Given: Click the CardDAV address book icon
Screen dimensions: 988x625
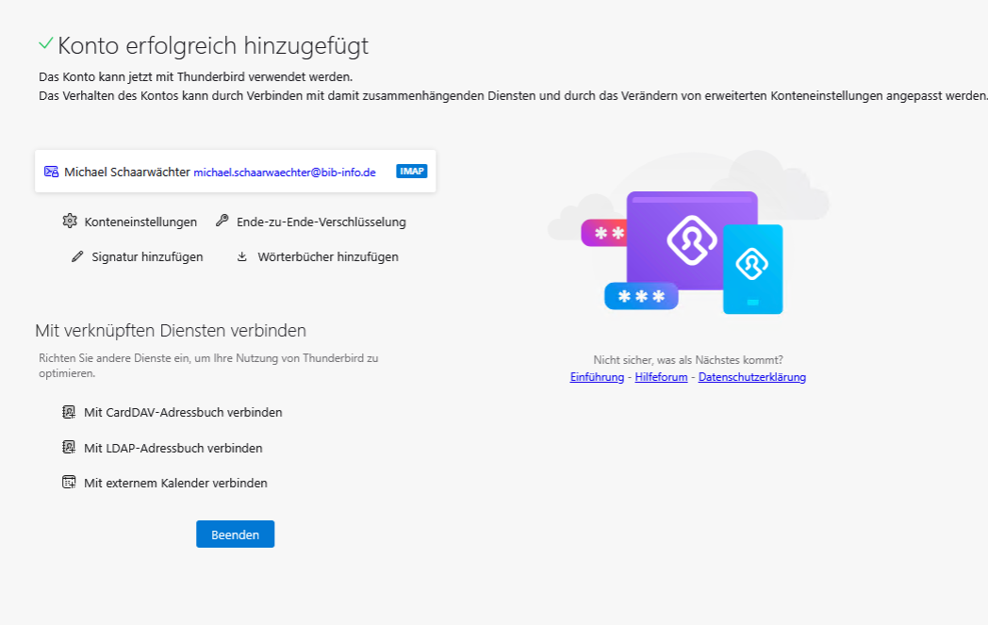Looking at the screenshot, I should point(68,412).
